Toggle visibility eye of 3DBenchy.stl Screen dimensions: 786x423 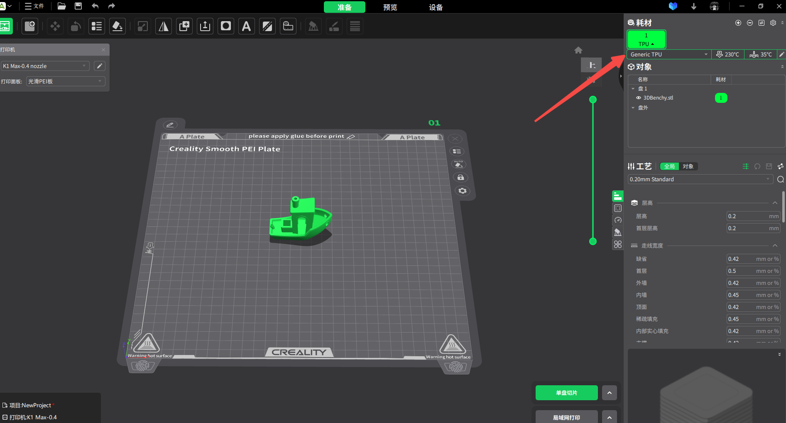pyautogui.click(x=639, y=98)
